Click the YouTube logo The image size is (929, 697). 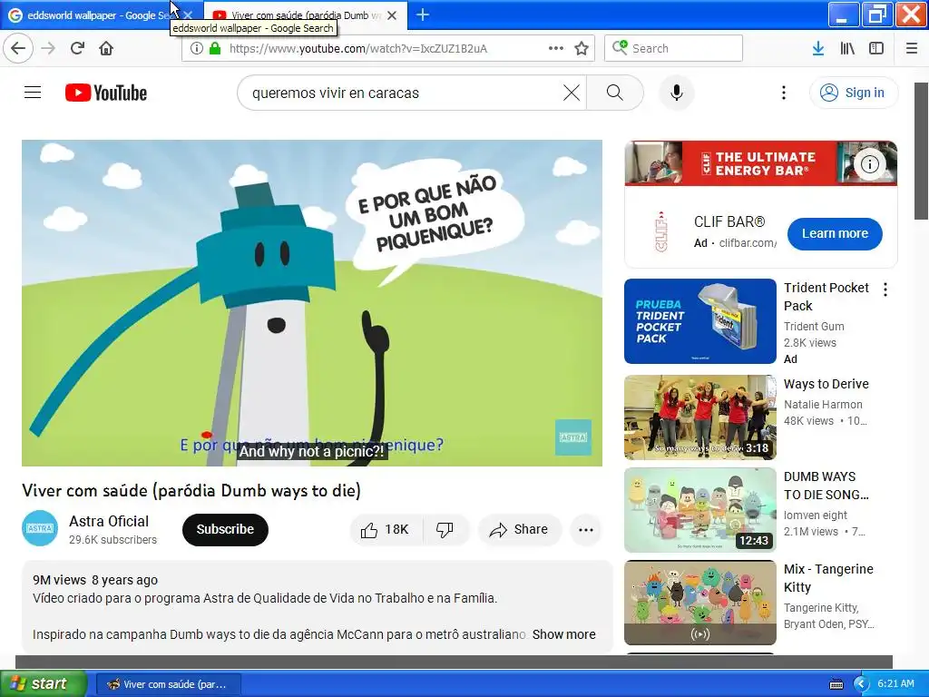(x=106, y=93)
